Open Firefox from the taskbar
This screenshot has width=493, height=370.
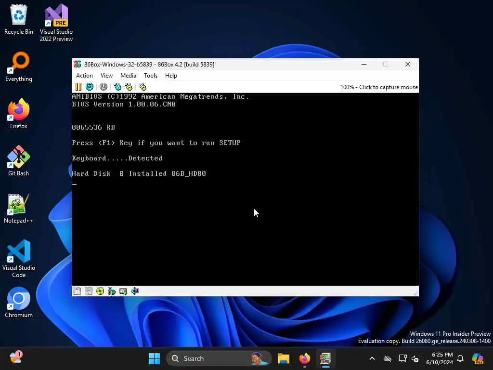click(304, 358)
